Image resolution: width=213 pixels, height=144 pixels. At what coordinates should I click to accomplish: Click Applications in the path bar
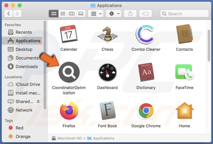coord(101,138)
